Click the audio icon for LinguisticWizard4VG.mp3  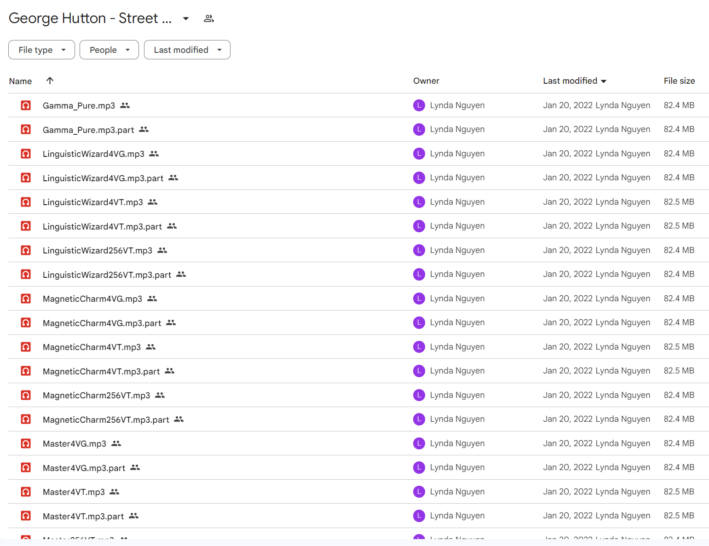[26, 154]
